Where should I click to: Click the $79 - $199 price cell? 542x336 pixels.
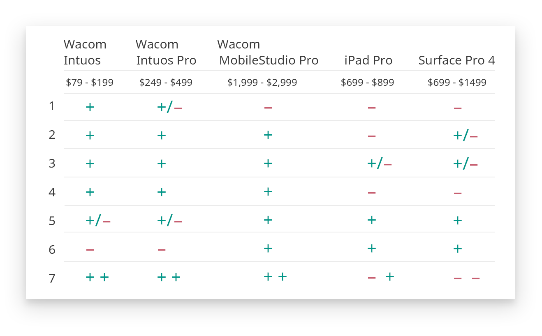[90, 83]
